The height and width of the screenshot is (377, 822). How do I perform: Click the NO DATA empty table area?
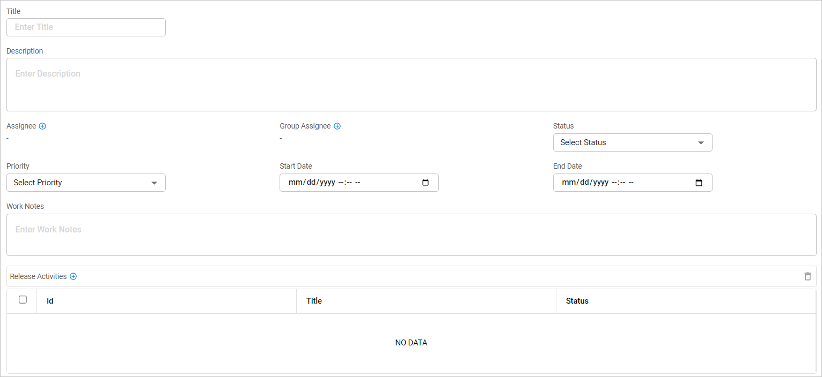tap(411, 343)
